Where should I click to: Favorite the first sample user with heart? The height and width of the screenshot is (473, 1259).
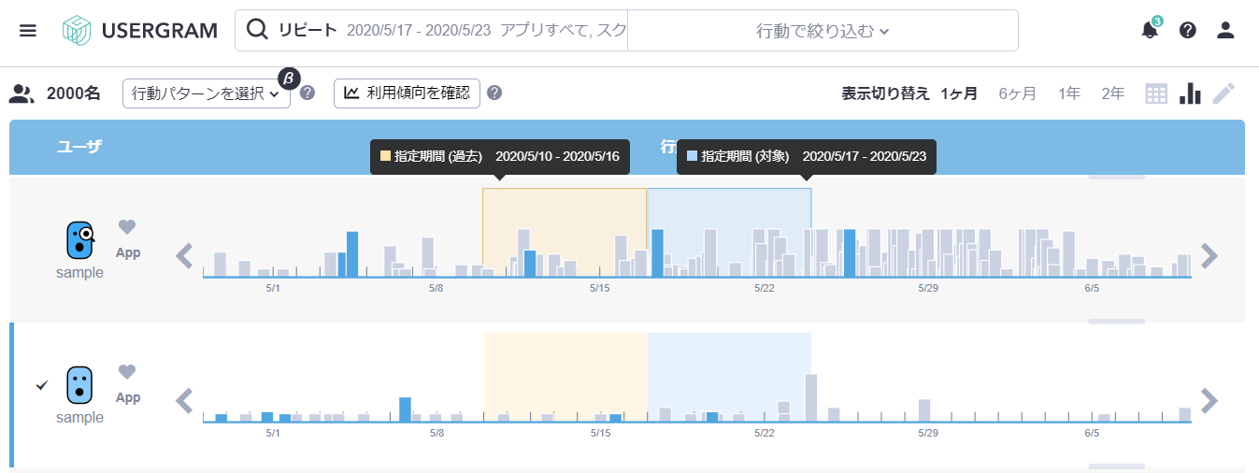(x=127, y=227)
